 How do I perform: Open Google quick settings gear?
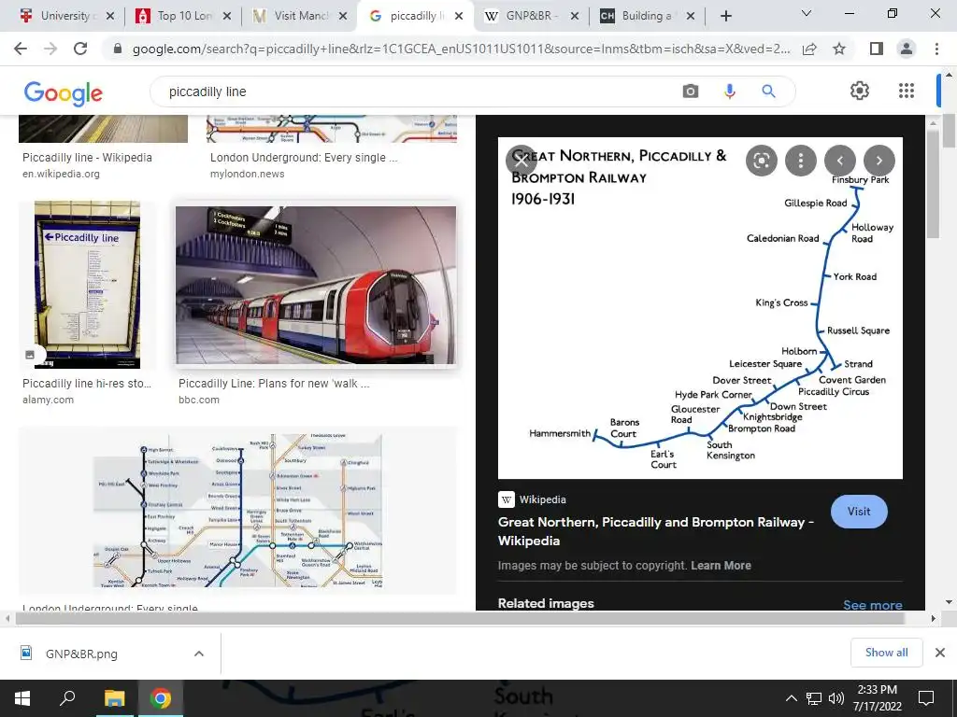[860, 91]
